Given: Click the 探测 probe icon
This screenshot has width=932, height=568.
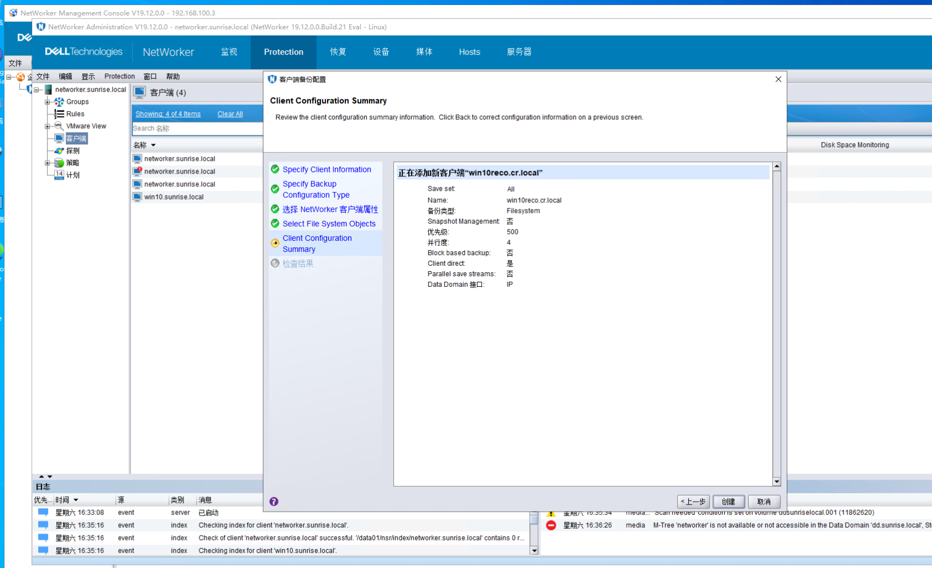Looking at the screenshot, I should click(59, 150).
